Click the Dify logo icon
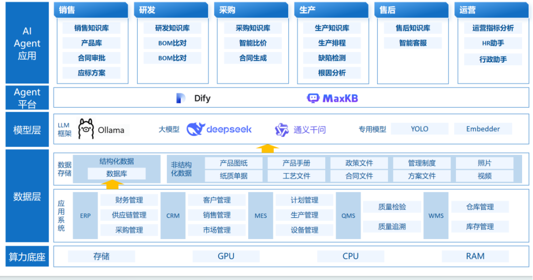The width and height of the screenshot is (533, 280). 181,98
